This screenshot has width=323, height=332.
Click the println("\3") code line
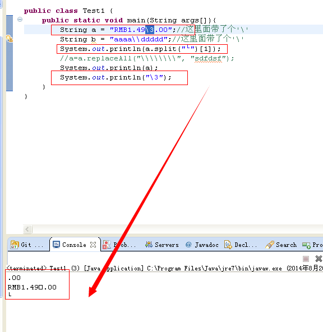point(116,77)
